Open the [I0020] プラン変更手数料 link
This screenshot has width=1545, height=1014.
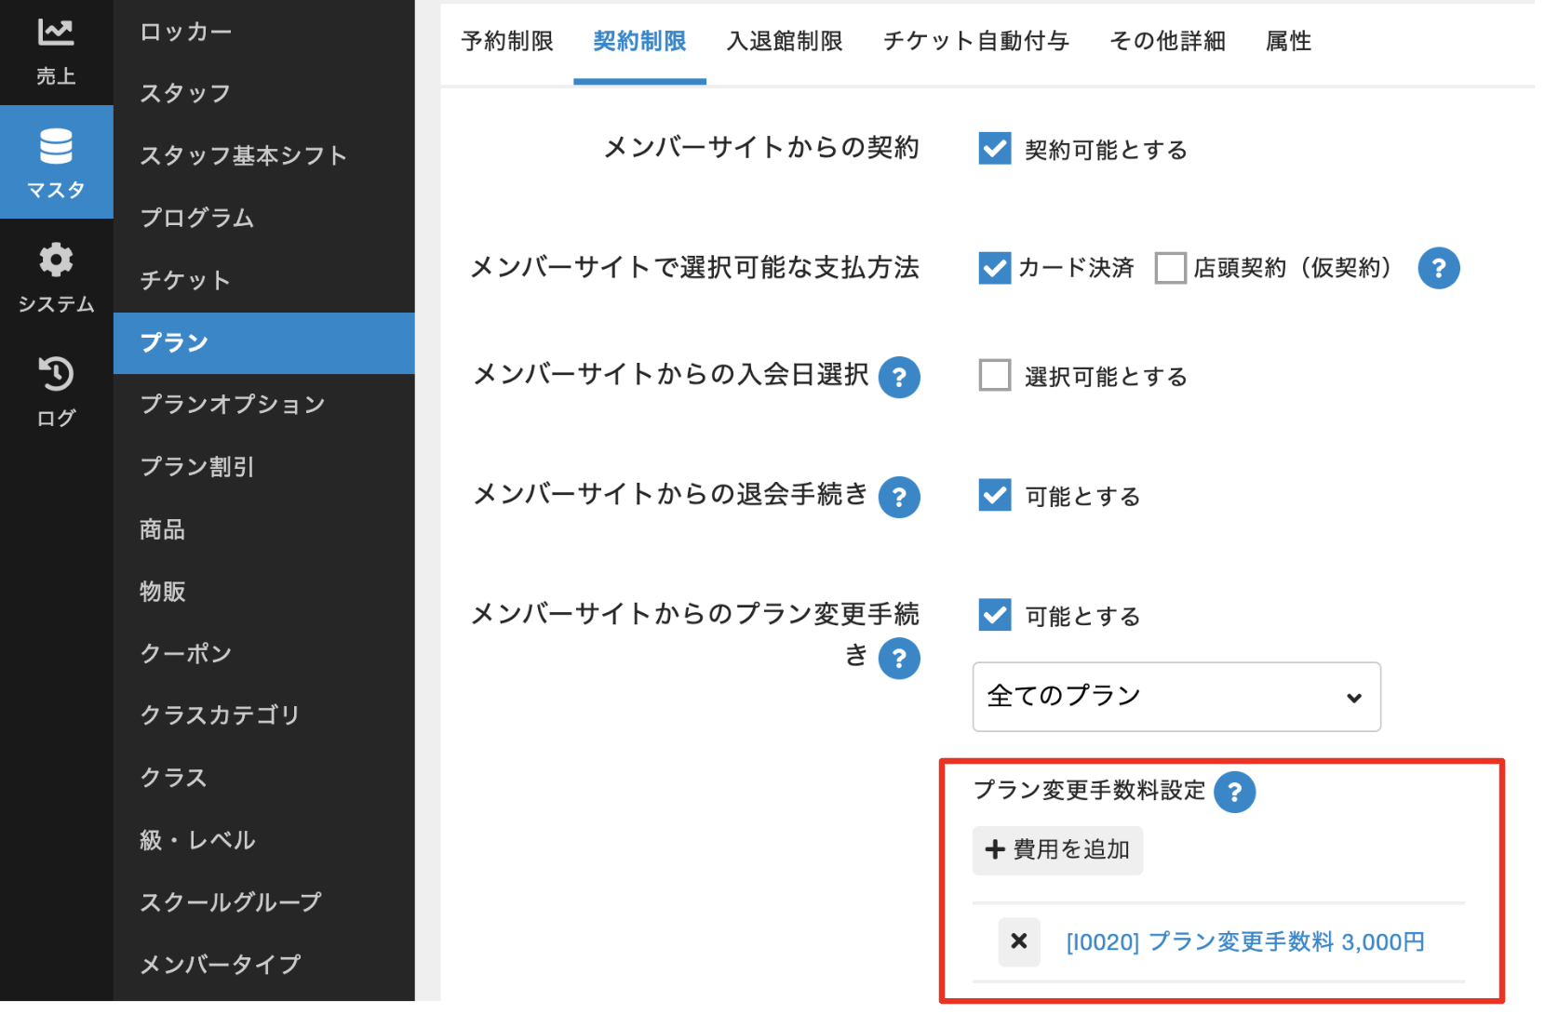(x=1244, y=942)
